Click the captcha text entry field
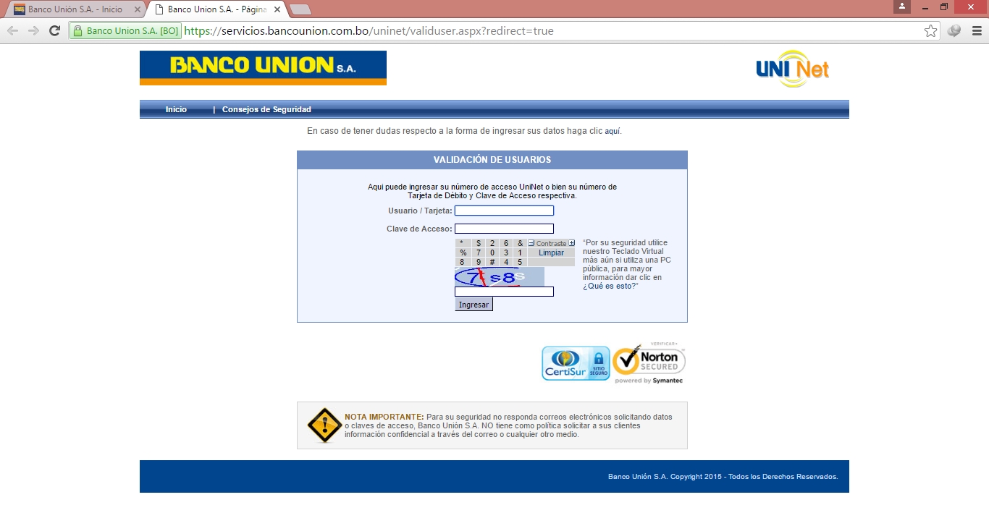Screen dimensions: 989x526 coord(504,292)
